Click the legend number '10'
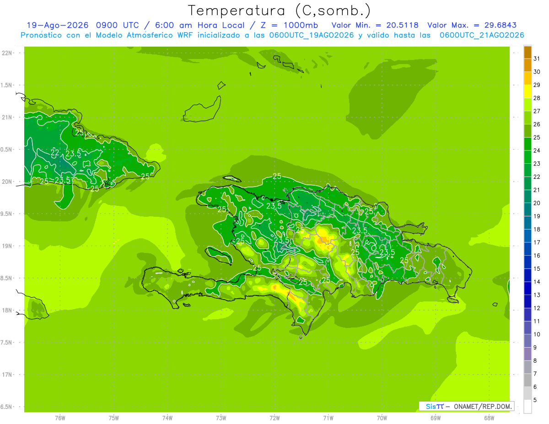This screenshot has height=424, width=549. click(537, 334)
